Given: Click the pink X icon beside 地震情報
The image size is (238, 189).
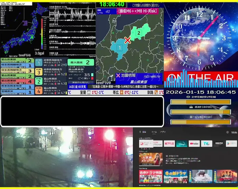Looking at the screenshot, I should point(118,75).
